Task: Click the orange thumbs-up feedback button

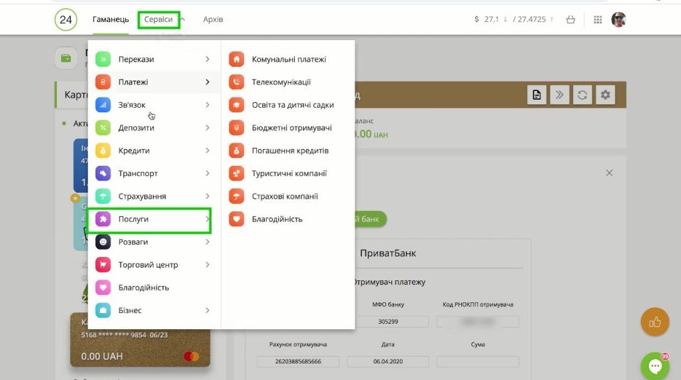Action: pos(655,322)
